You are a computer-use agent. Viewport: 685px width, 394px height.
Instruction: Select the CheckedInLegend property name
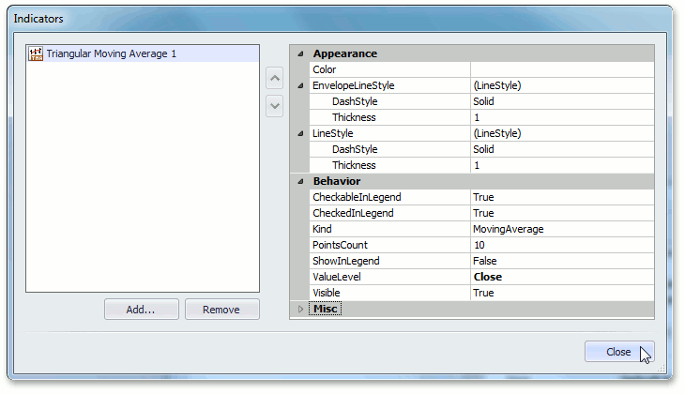tap(353, 213)
